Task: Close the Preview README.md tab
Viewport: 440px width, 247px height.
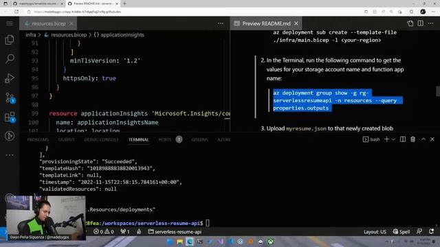Action: (296, 23)
